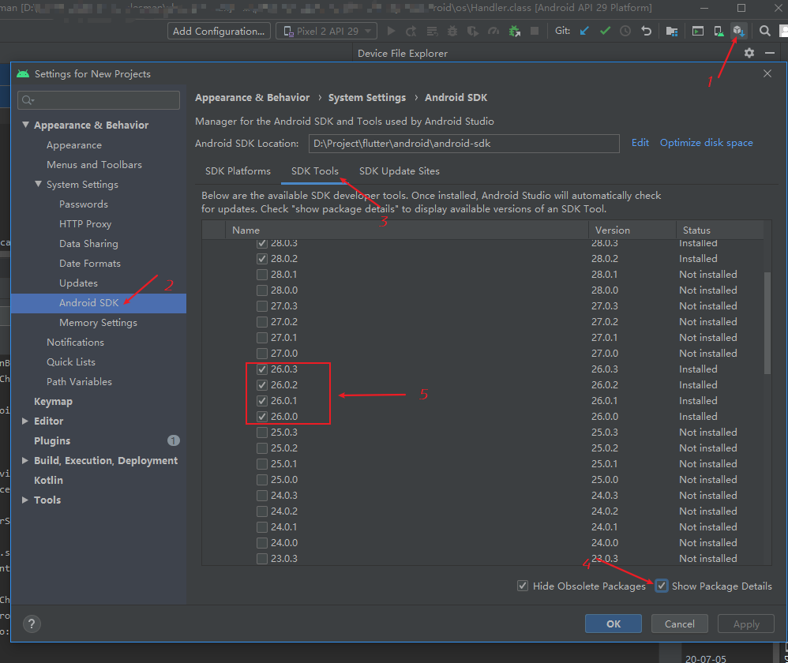Uncheck the 26.0.3 build tools checkbox

(262, 369)
